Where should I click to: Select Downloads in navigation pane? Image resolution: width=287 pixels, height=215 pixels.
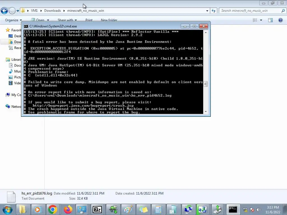(x=15, y=42)
